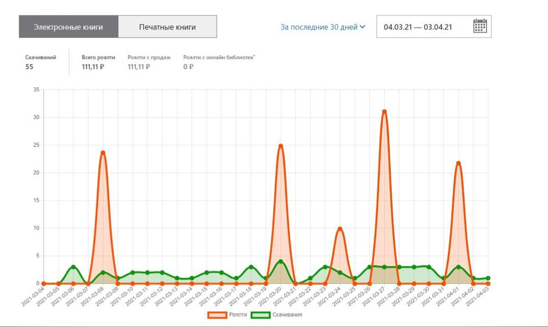
Task: Click the downloads data point on 2021-03-06
Action: [x=73, y=267]
